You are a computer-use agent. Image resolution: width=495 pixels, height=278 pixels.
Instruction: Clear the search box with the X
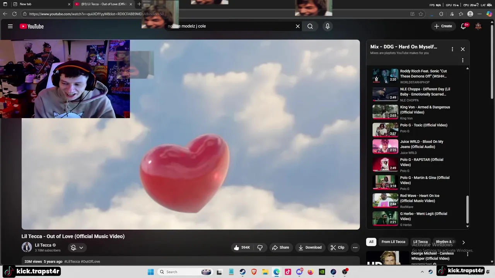click(298, 26)
